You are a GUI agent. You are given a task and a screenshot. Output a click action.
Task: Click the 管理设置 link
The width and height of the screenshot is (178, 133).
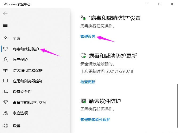(88, 37)
